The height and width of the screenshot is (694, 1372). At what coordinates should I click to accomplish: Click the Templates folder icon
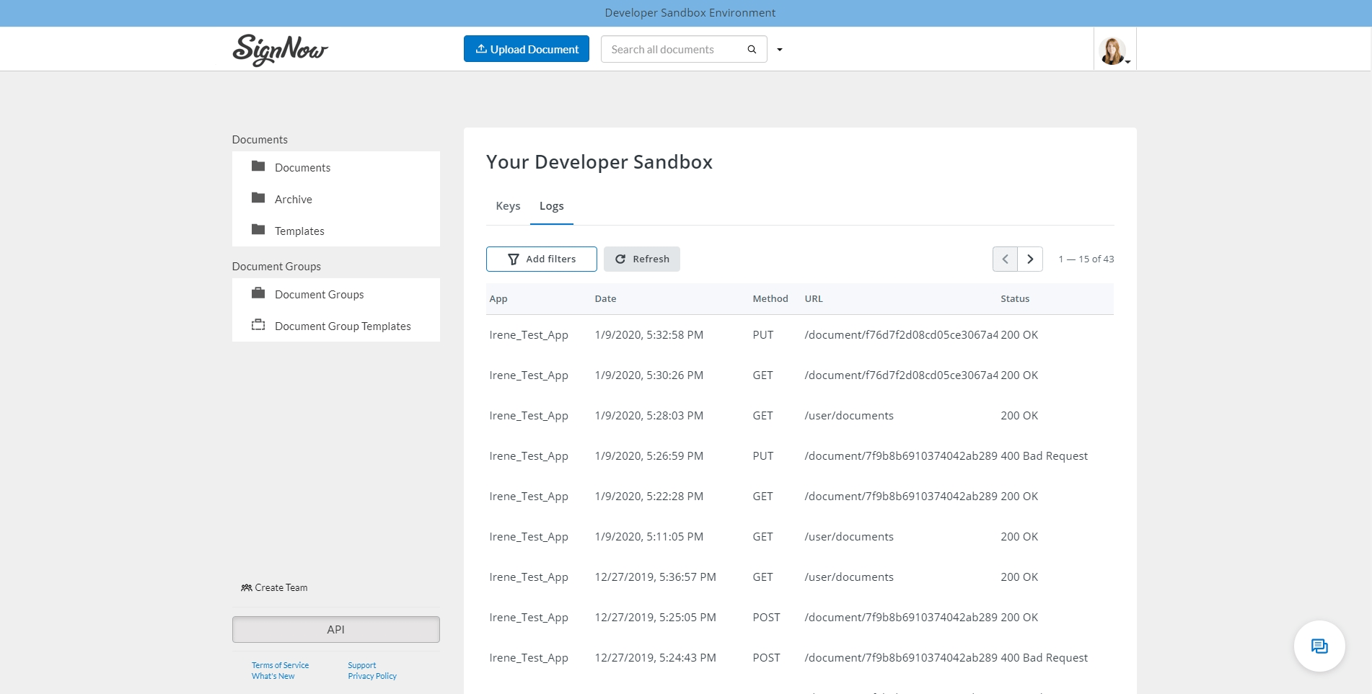(x=258, y=230)
